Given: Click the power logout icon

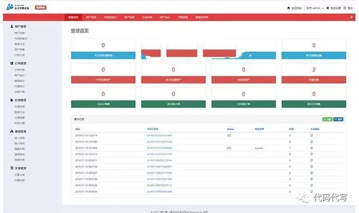Looking at the screenshot, I should (x=345, y=8).
